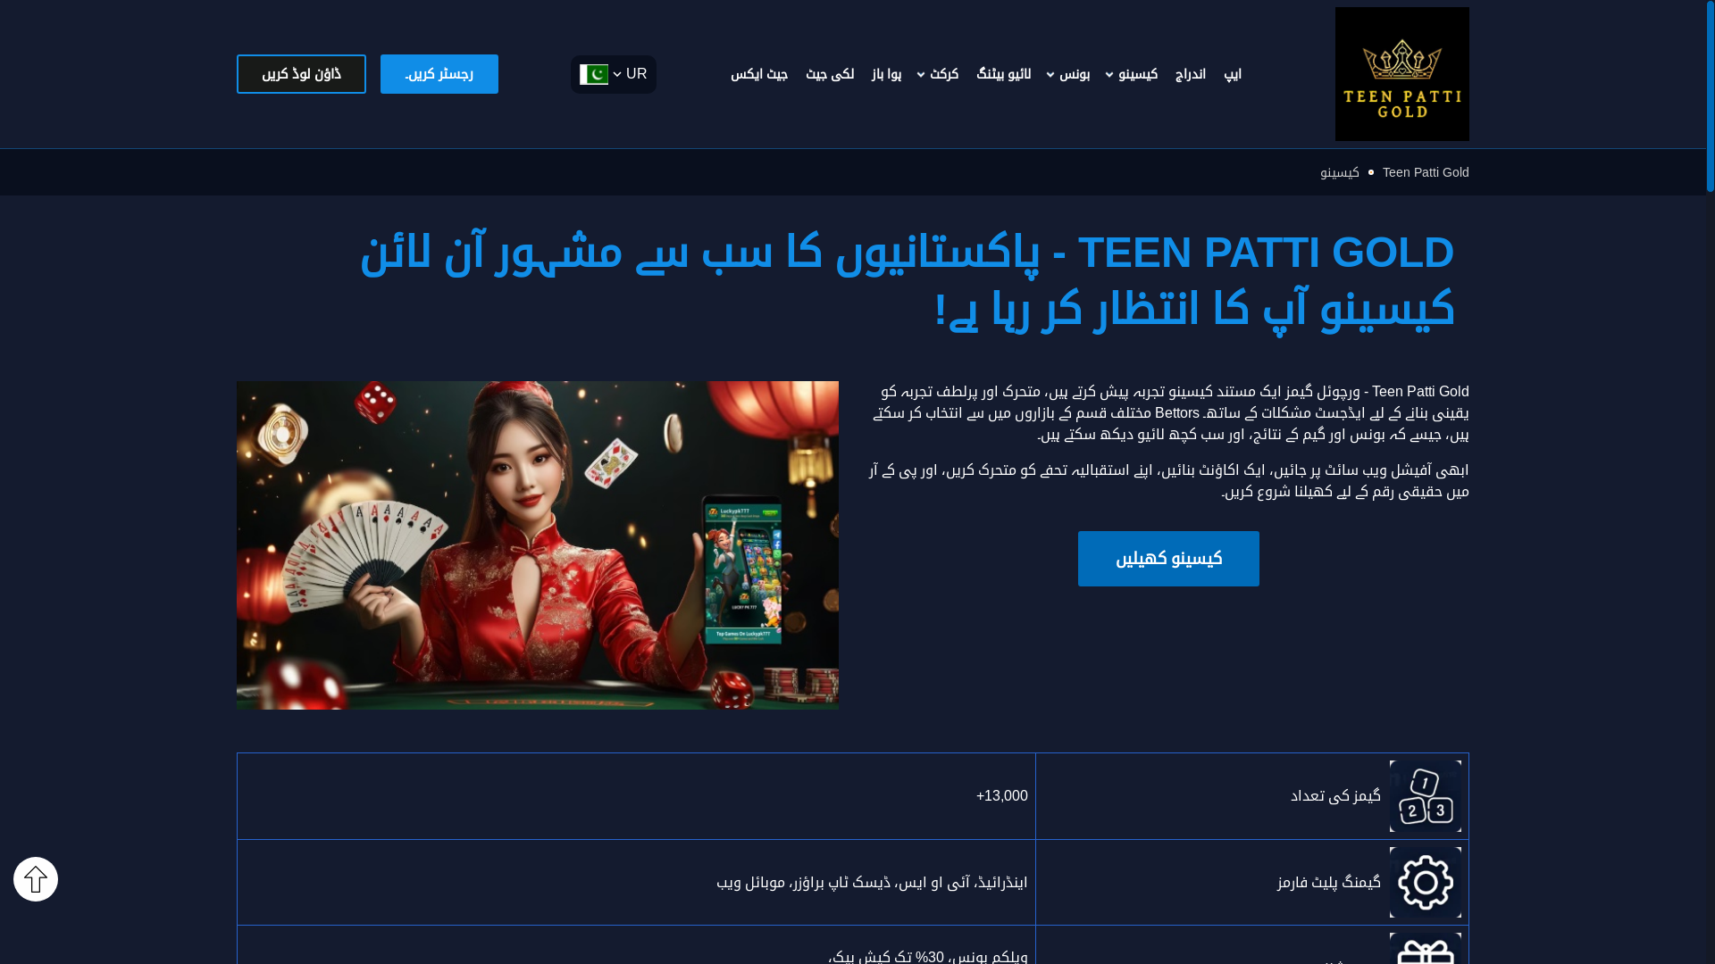Image resolution: width=1715 pixels, height=964 pixels.
Task: Expand the کرکٹ menu chevron
Action: (x=921, y=75)
